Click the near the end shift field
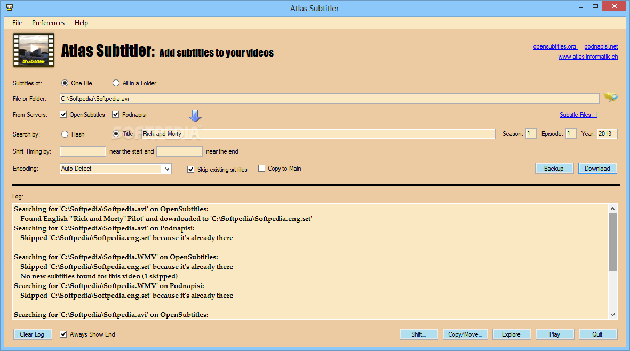The image size is (630, 351). tap(179, 151)
